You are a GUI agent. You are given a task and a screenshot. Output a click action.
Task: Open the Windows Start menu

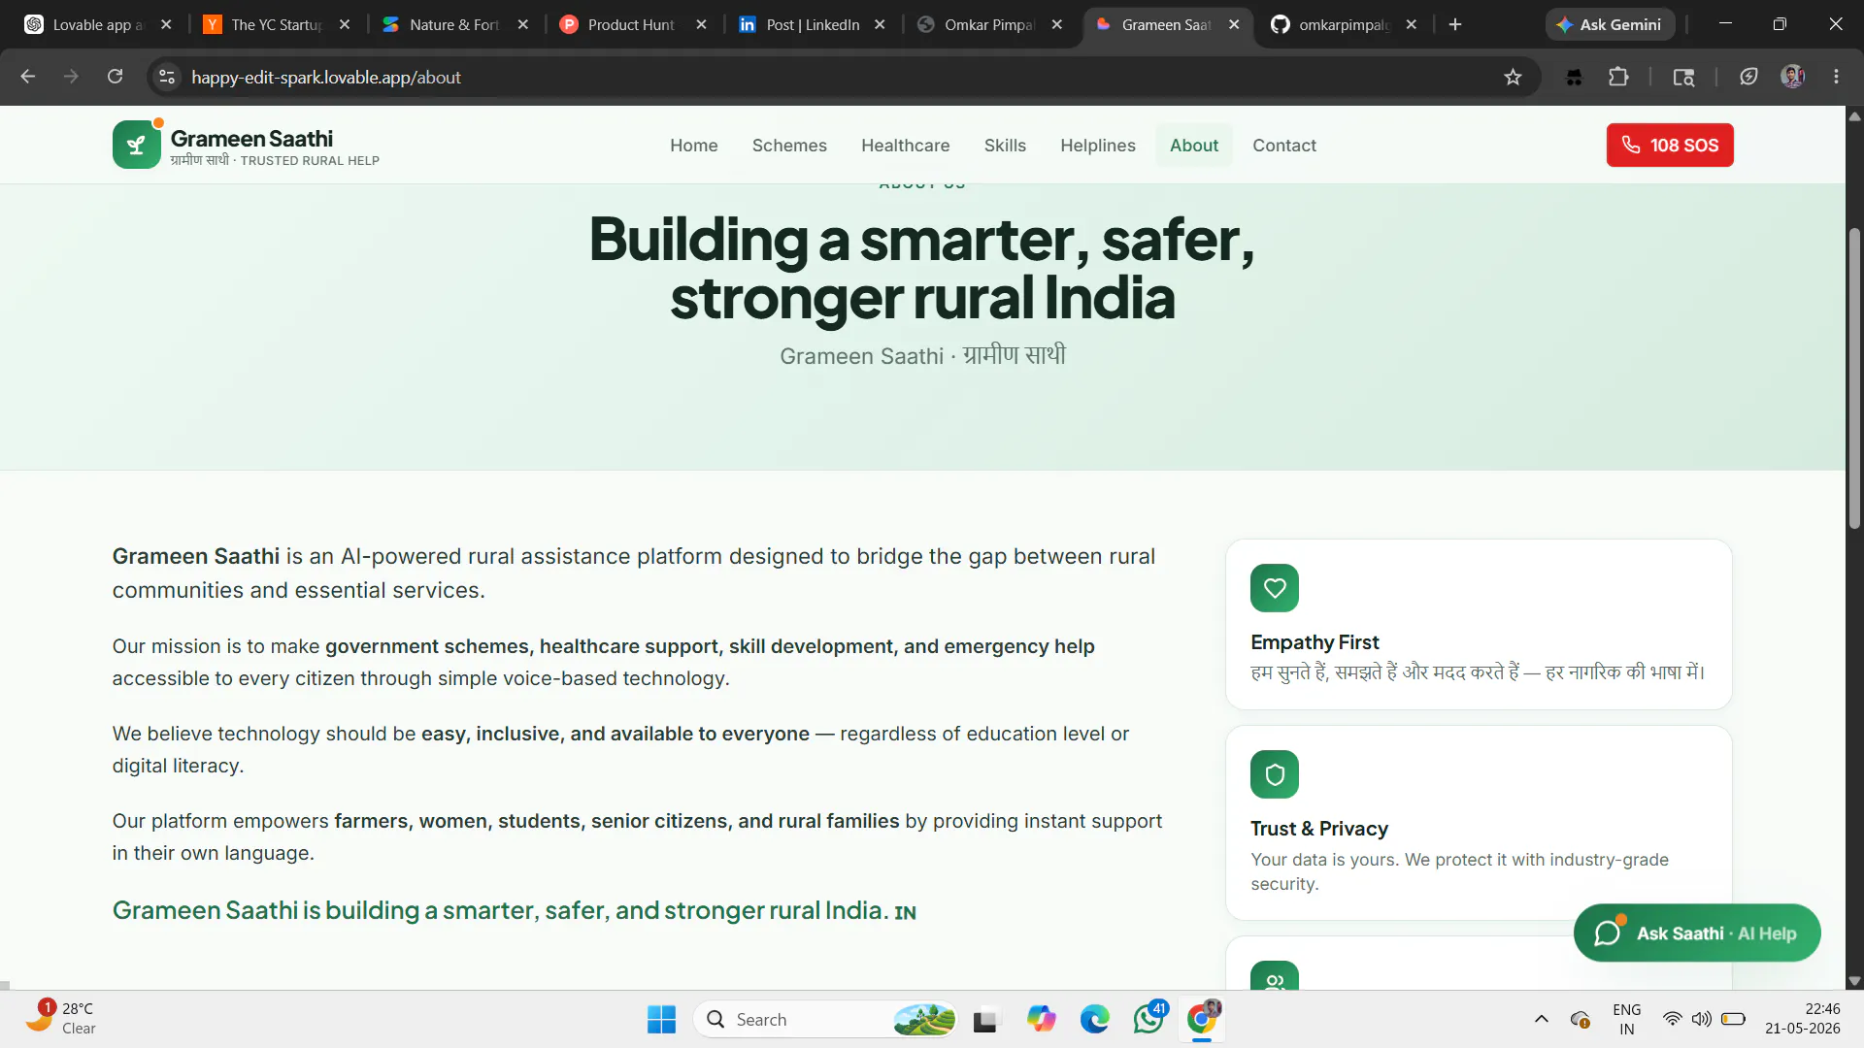point(661,1020)
